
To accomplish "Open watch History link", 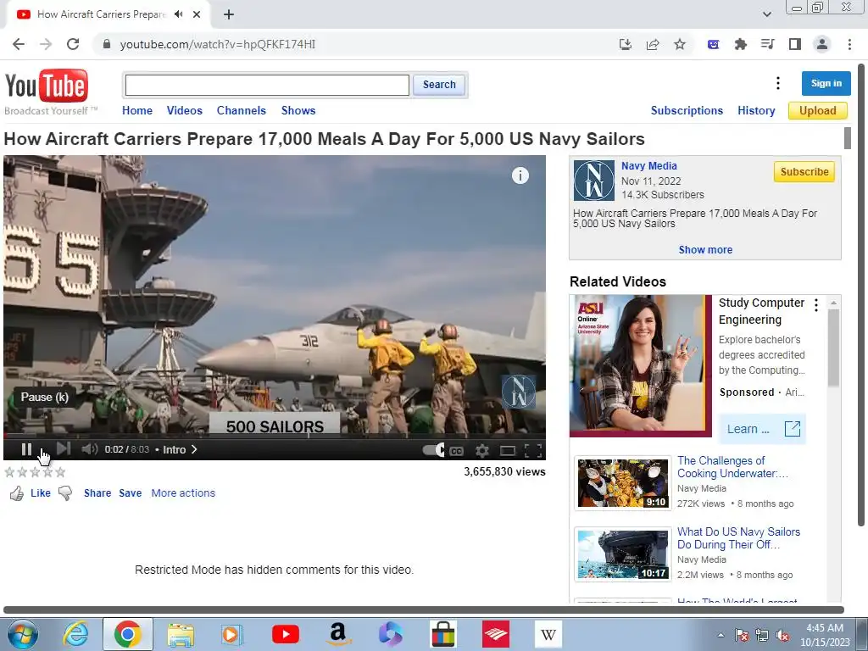I will [756, 110].
